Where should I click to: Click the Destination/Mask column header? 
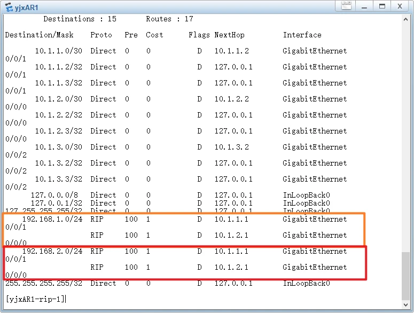click(39, 35)
